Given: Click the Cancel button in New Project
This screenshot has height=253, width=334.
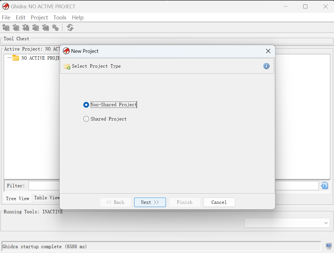Looking at the screenshot, I should point(219,202).
